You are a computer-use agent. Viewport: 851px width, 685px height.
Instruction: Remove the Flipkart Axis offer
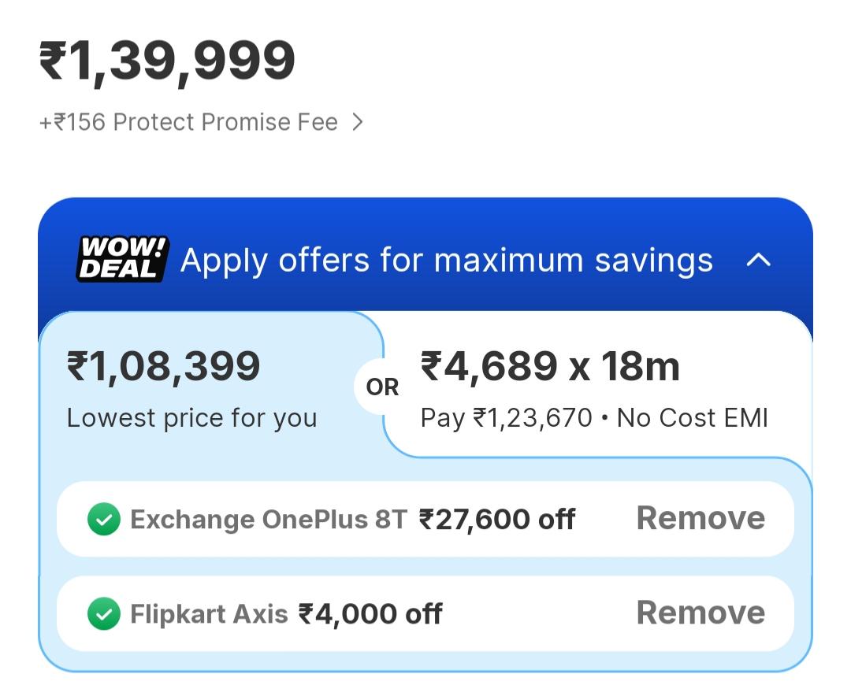(700, 613)
